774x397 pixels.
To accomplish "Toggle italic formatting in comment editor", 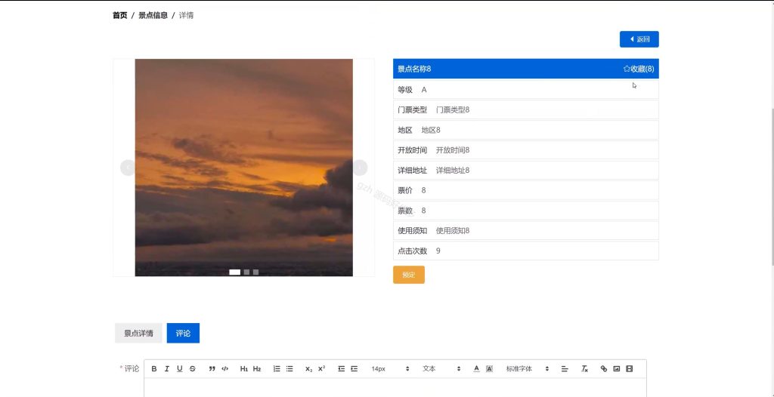I will [x=167, y=368].
